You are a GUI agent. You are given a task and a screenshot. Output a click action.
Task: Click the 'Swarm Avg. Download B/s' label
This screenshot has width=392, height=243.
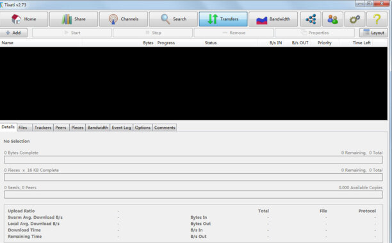pos(35,217)
